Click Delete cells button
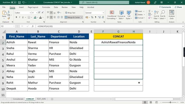Screen dimensions: 185x104 point(140,14)
